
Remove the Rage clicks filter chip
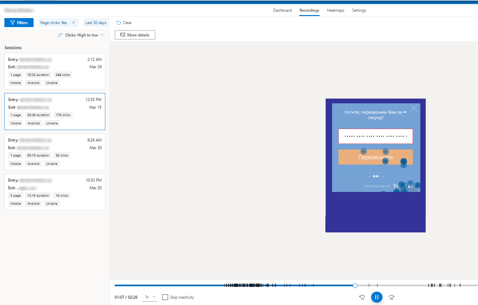coord(73,23)
